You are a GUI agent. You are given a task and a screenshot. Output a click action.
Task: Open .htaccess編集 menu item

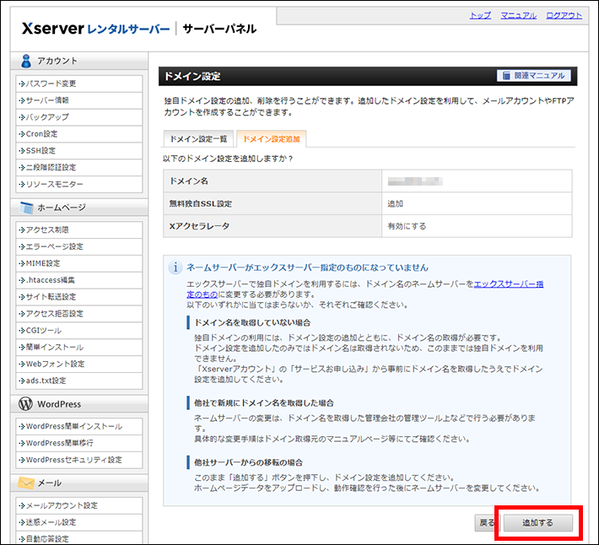click(x=79, y=280)
